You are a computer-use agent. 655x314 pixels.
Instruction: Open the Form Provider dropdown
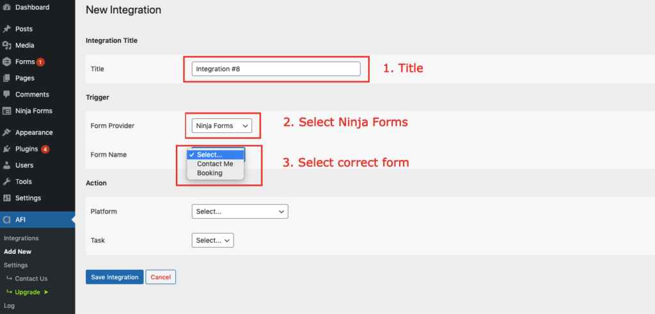(222, 126)
